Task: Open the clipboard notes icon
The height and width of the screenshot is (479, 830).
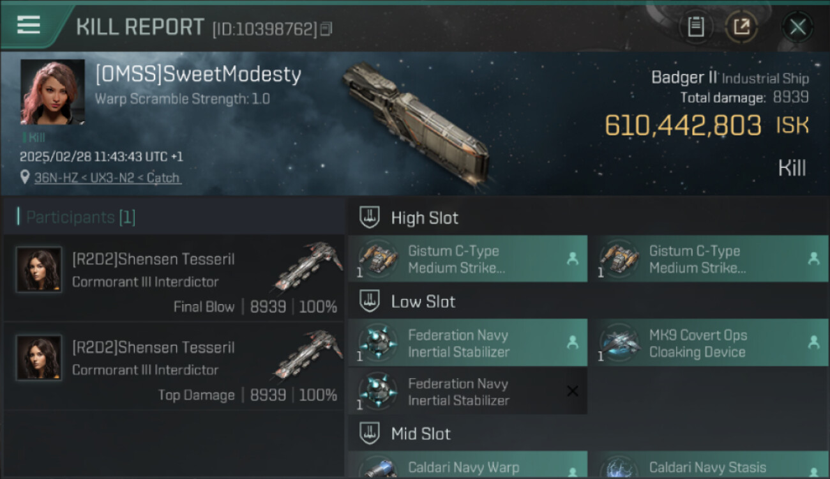Action: click(x=695, y=27)
